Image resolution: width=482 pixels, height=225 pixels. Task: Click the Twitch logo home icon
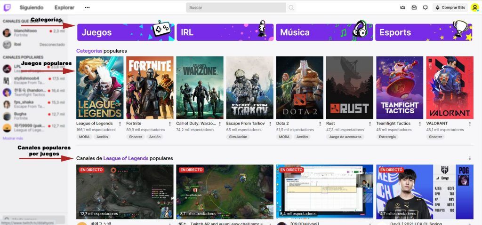(7, 8)
